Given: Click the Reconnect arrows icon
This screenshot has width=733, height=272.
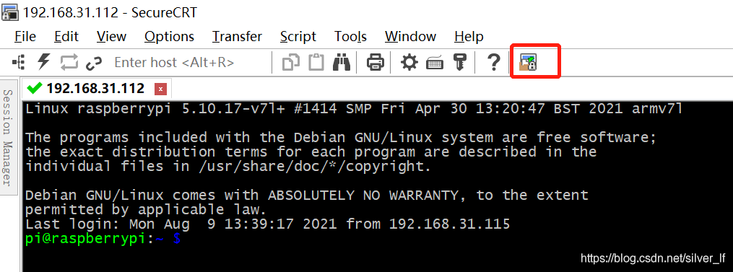Looking at the screenshot, I should pyautogui.click(x=69, y=62).
